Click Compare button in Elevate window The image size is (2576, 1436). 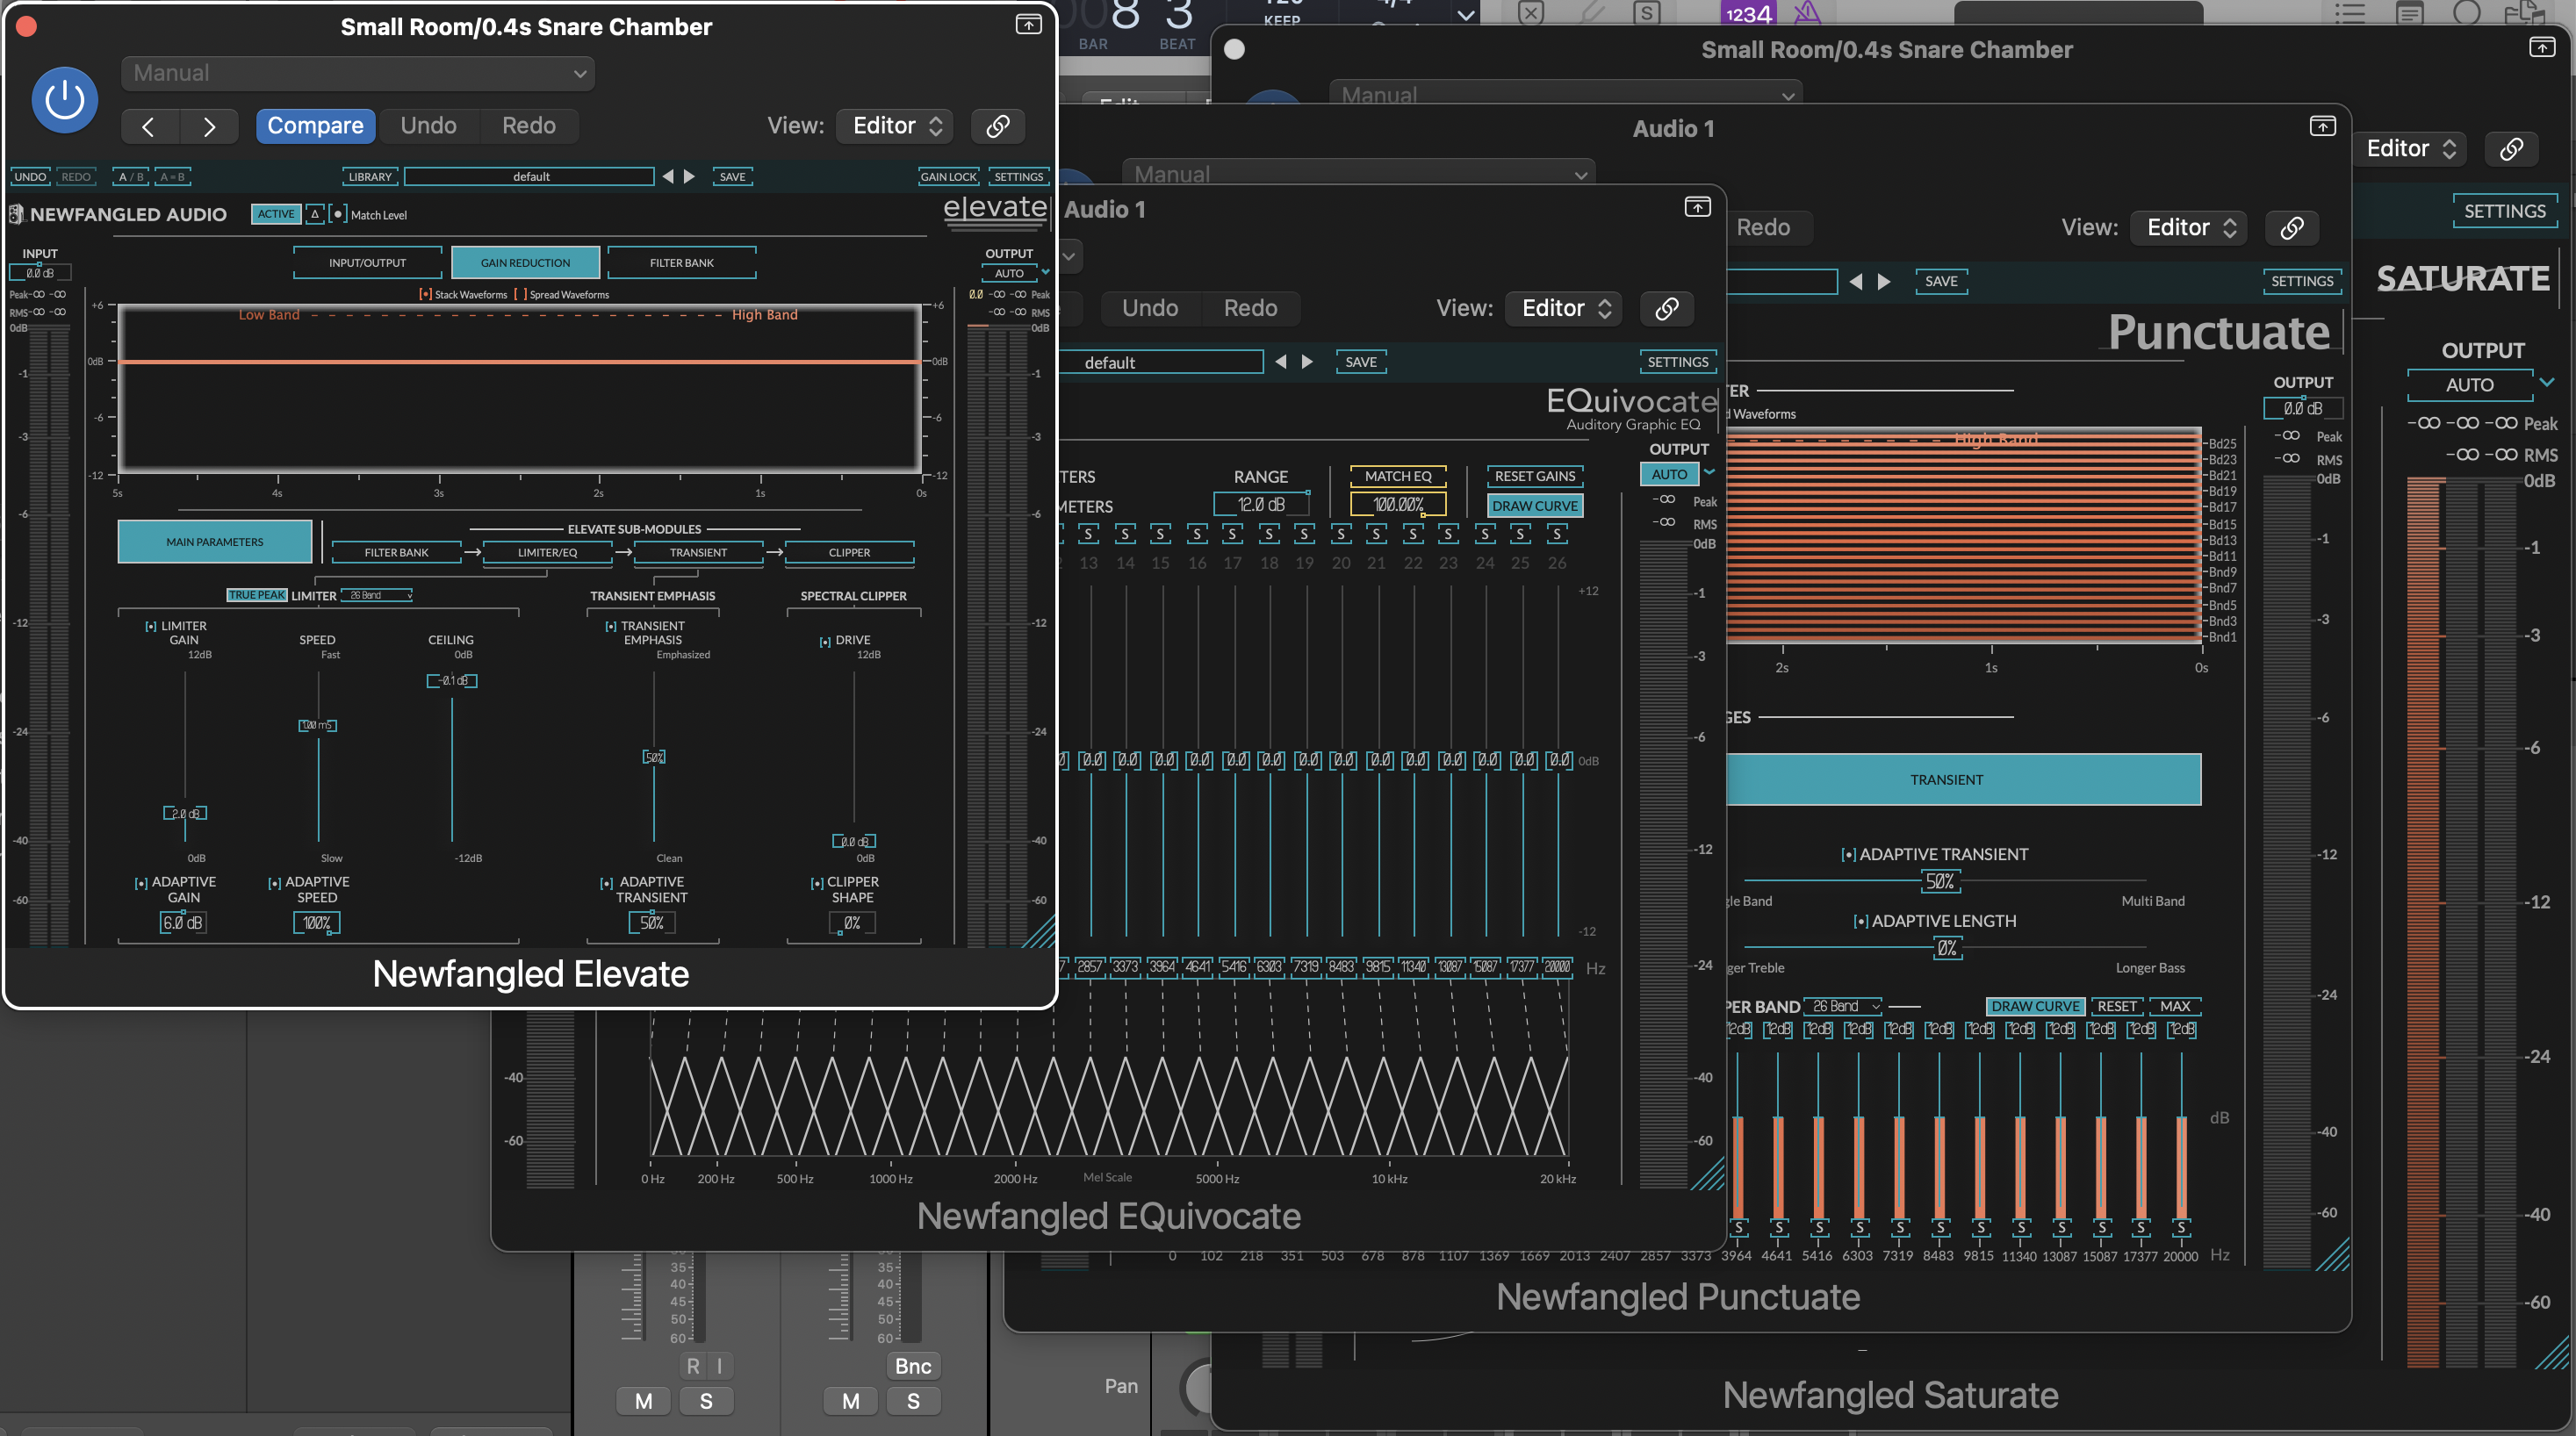point(316,126)
